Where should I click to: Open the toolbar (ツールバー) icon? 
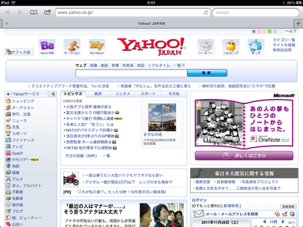tap(206, 47)
